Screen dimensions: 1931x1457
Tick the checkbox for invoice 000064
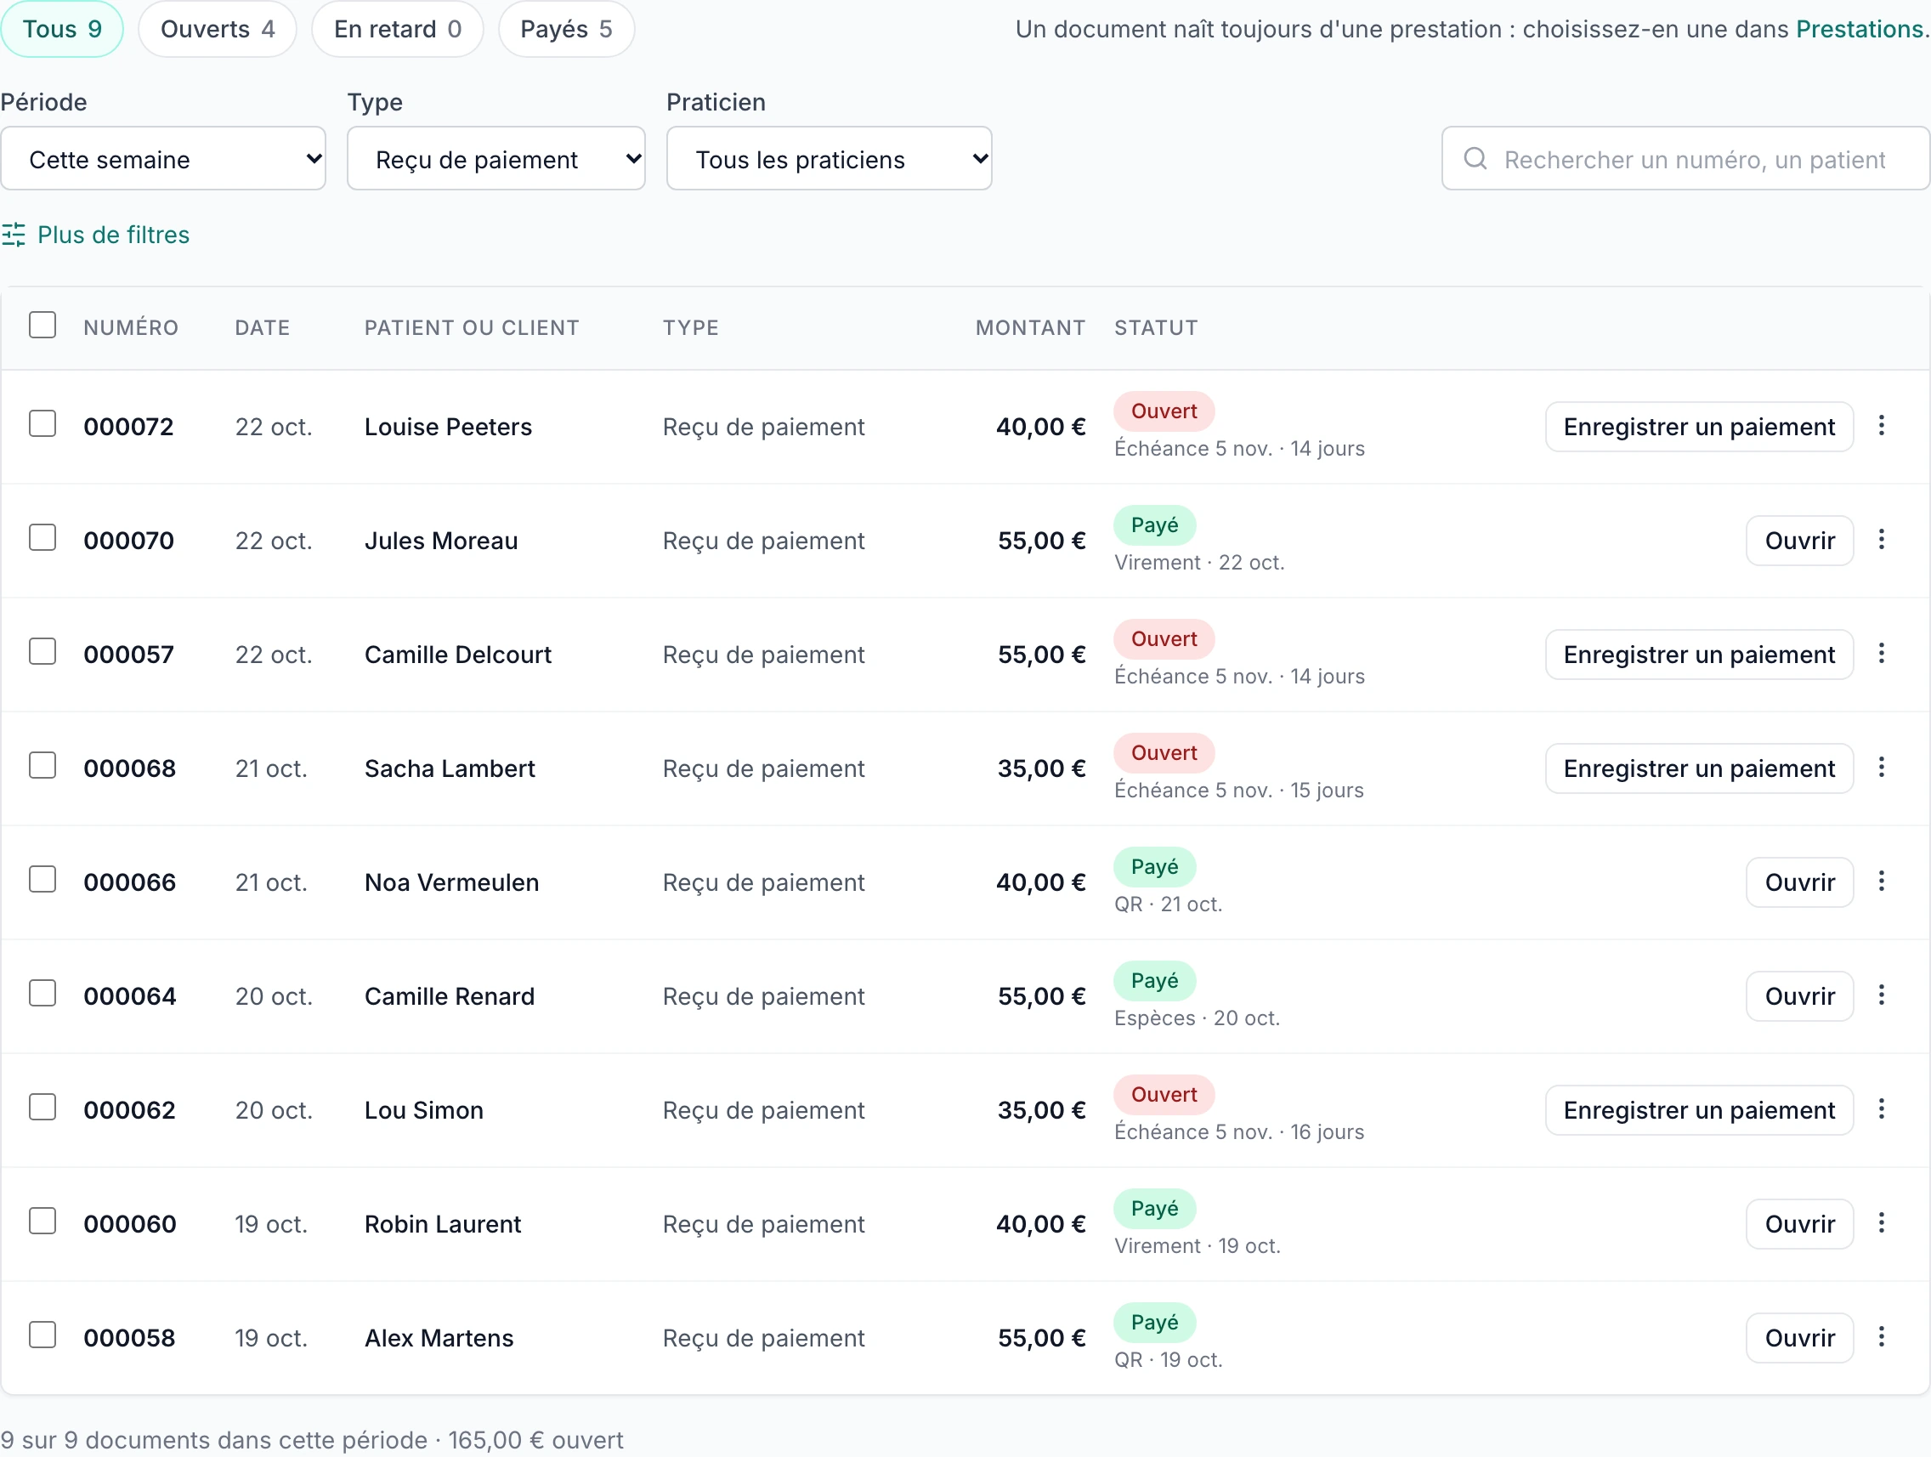click(x=42, y=994)
